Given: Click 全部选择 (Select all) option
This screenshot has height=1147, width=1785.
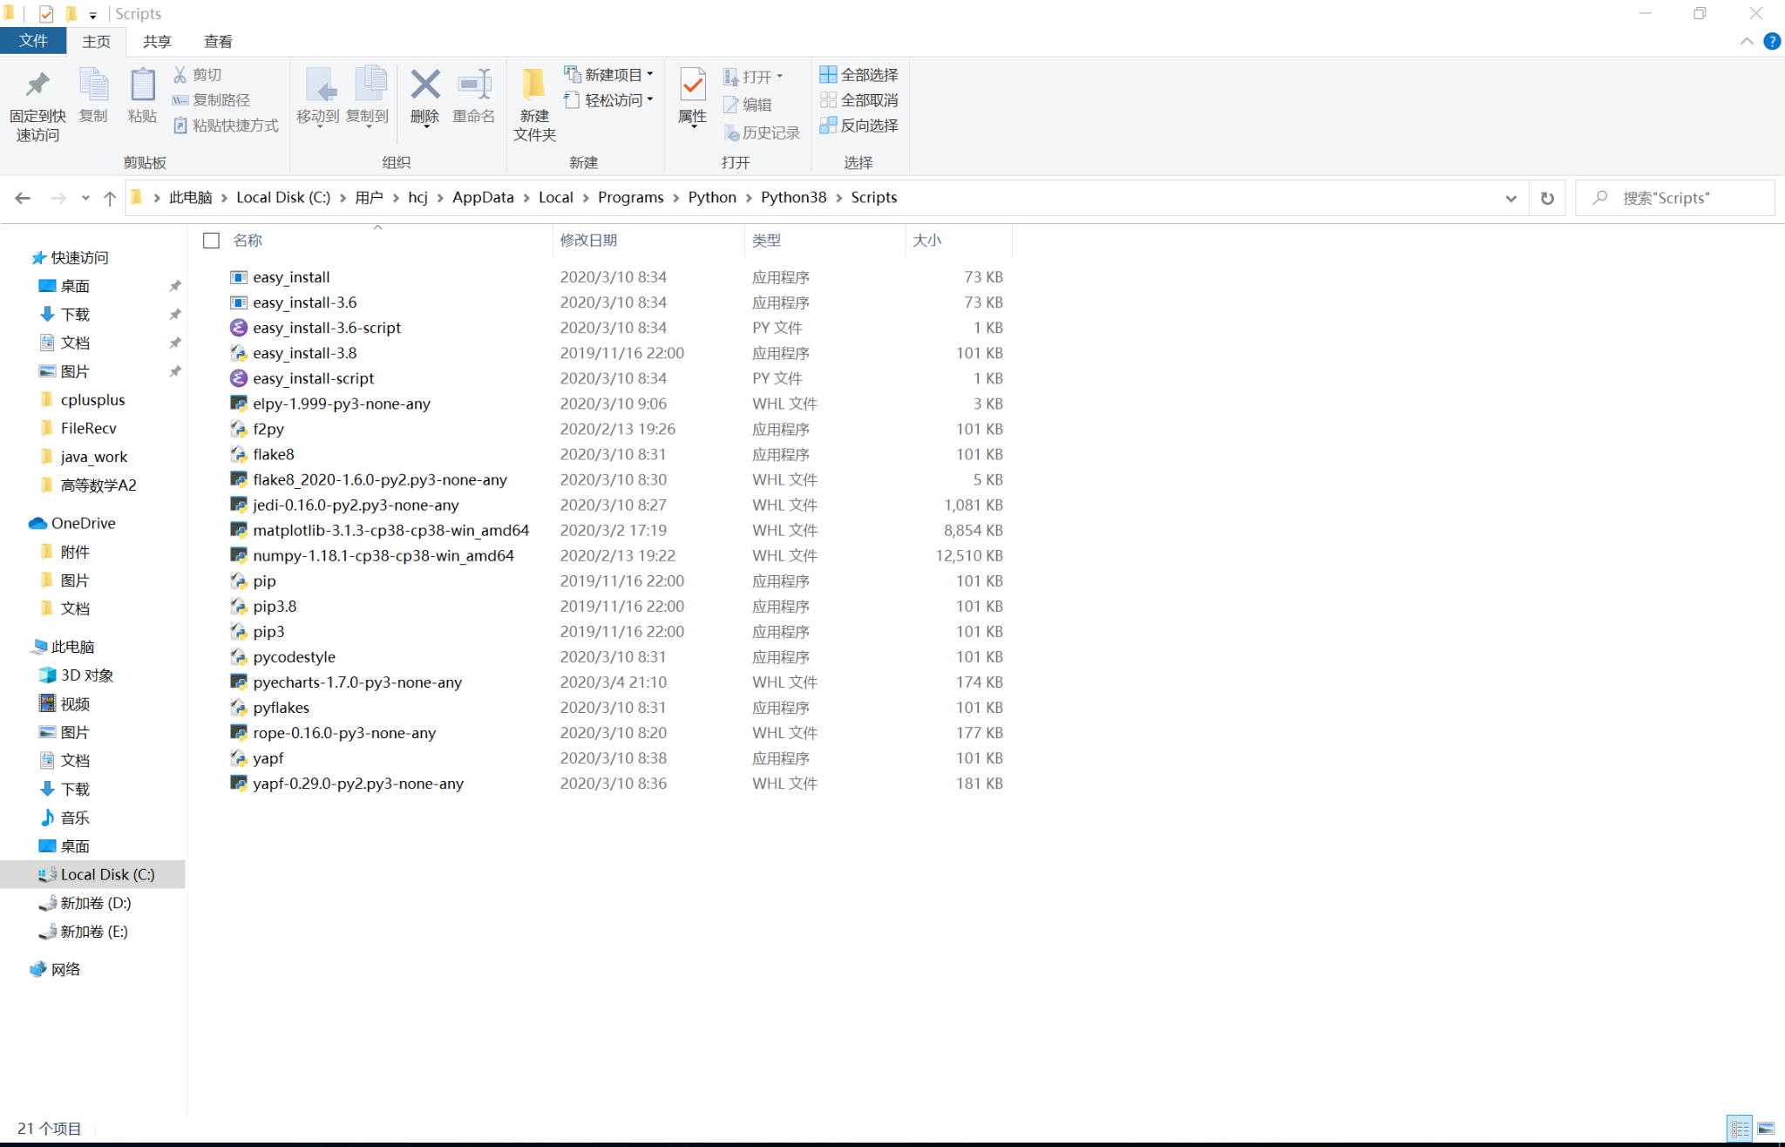Looking at the screenshot, I should tap(859, 75).
